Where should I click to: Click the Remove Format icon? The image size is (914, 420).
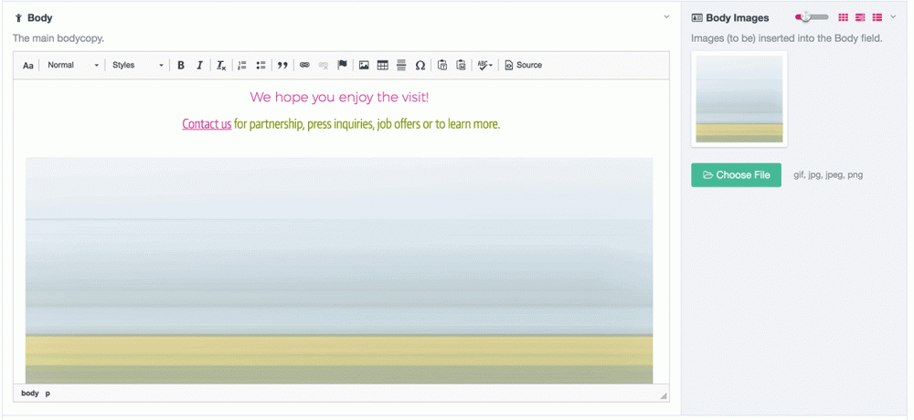click(x=220, y=65)
